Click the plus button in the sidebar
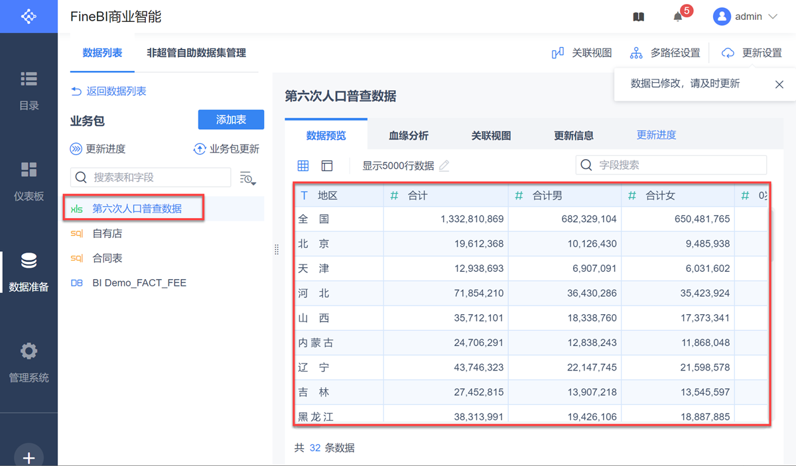 29,457
